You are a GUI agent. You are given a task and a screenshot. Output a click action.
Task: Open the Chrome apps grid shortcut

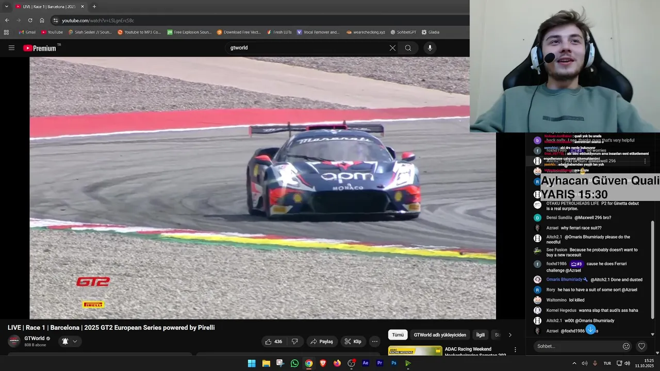(x=6, y=32)
